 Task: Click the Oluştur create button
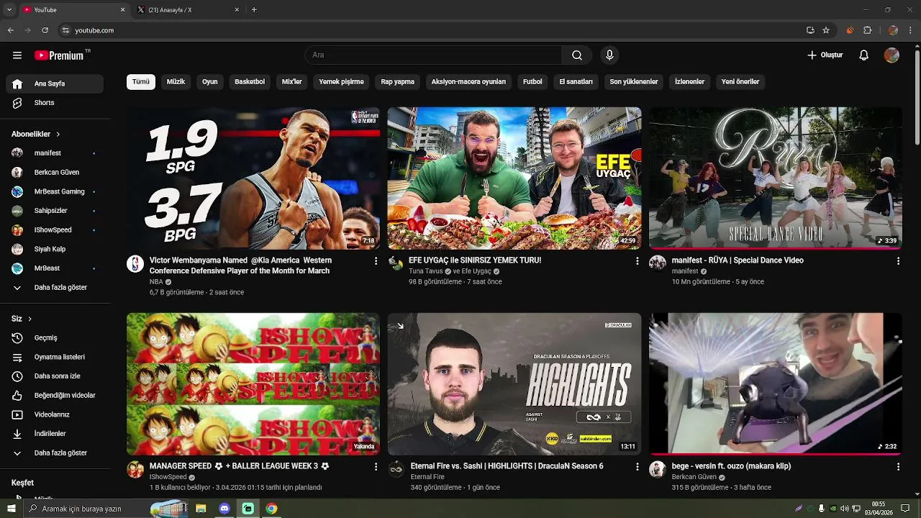pyautogui.click(x=825, y=55)
